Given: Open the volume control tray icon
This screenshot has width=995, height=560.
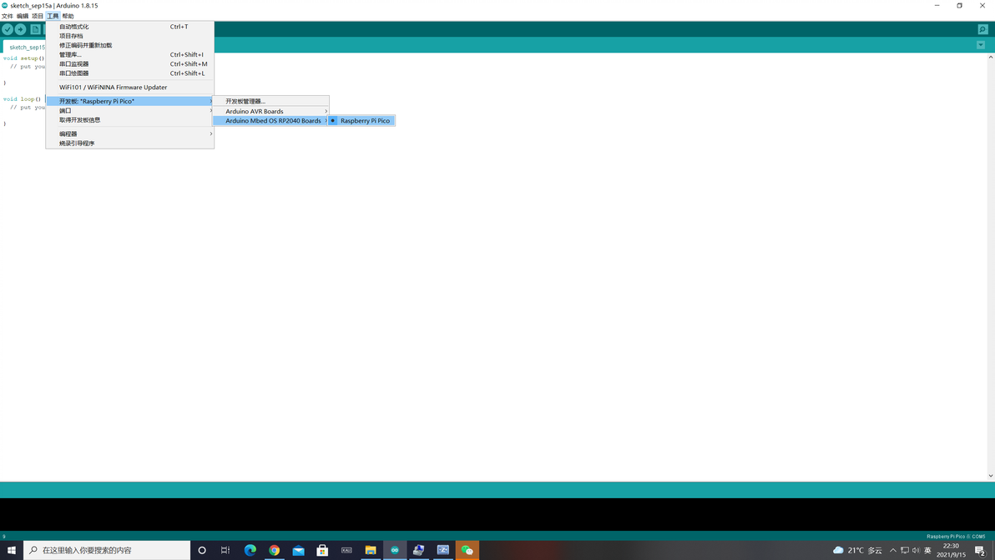Looking at the screenshot, I should (916, 550).
